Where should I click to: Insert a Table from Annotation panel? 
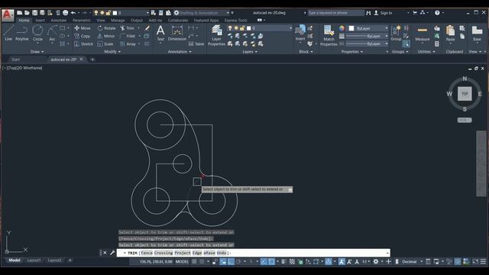click(196, 44)
